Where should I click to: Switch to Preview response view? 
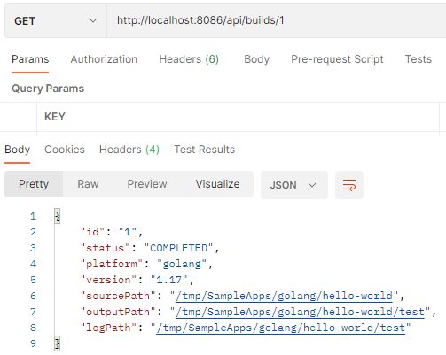coord(147,184)
